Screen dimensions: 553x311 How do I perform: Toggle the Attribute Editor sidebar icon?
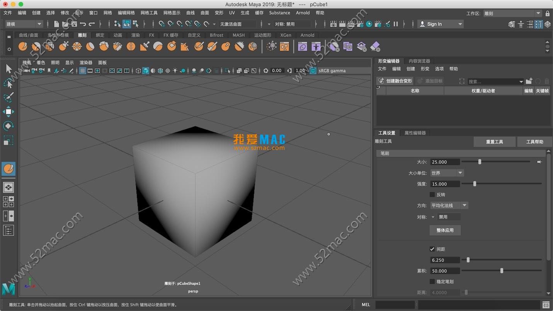530,24
